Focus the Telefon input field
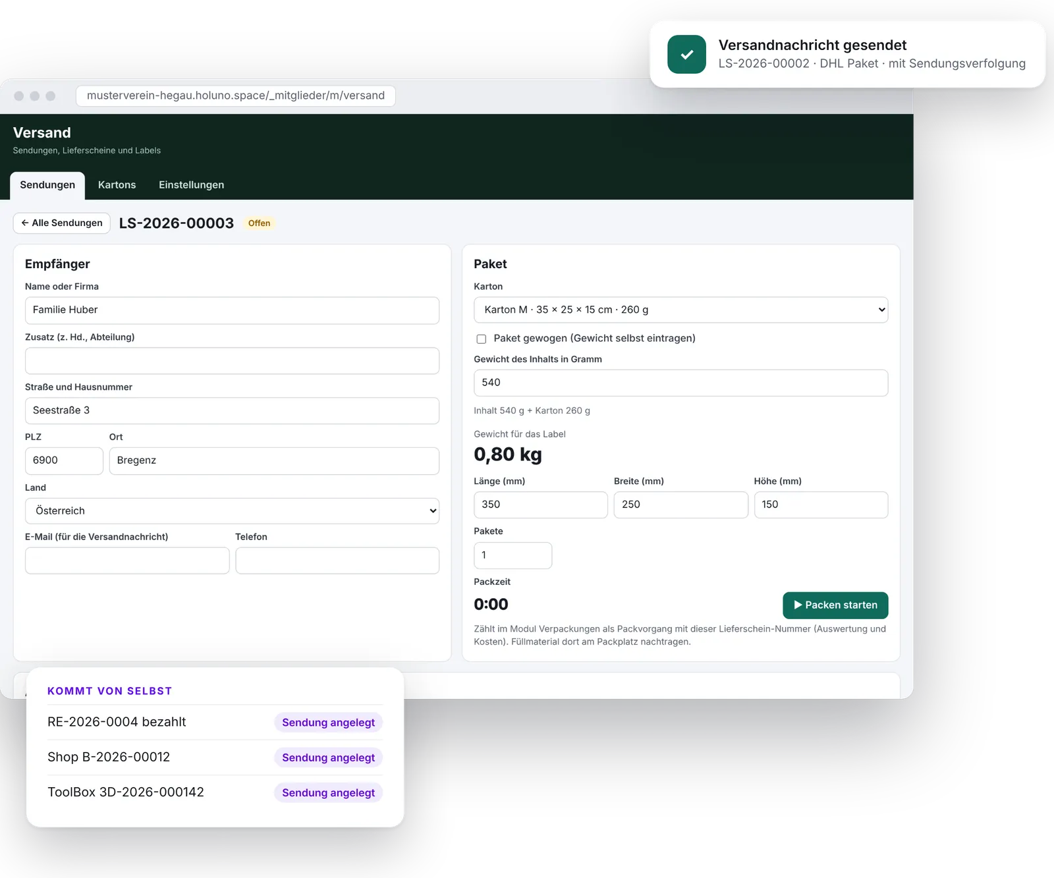1054x878 pixels. coord(337,561)
